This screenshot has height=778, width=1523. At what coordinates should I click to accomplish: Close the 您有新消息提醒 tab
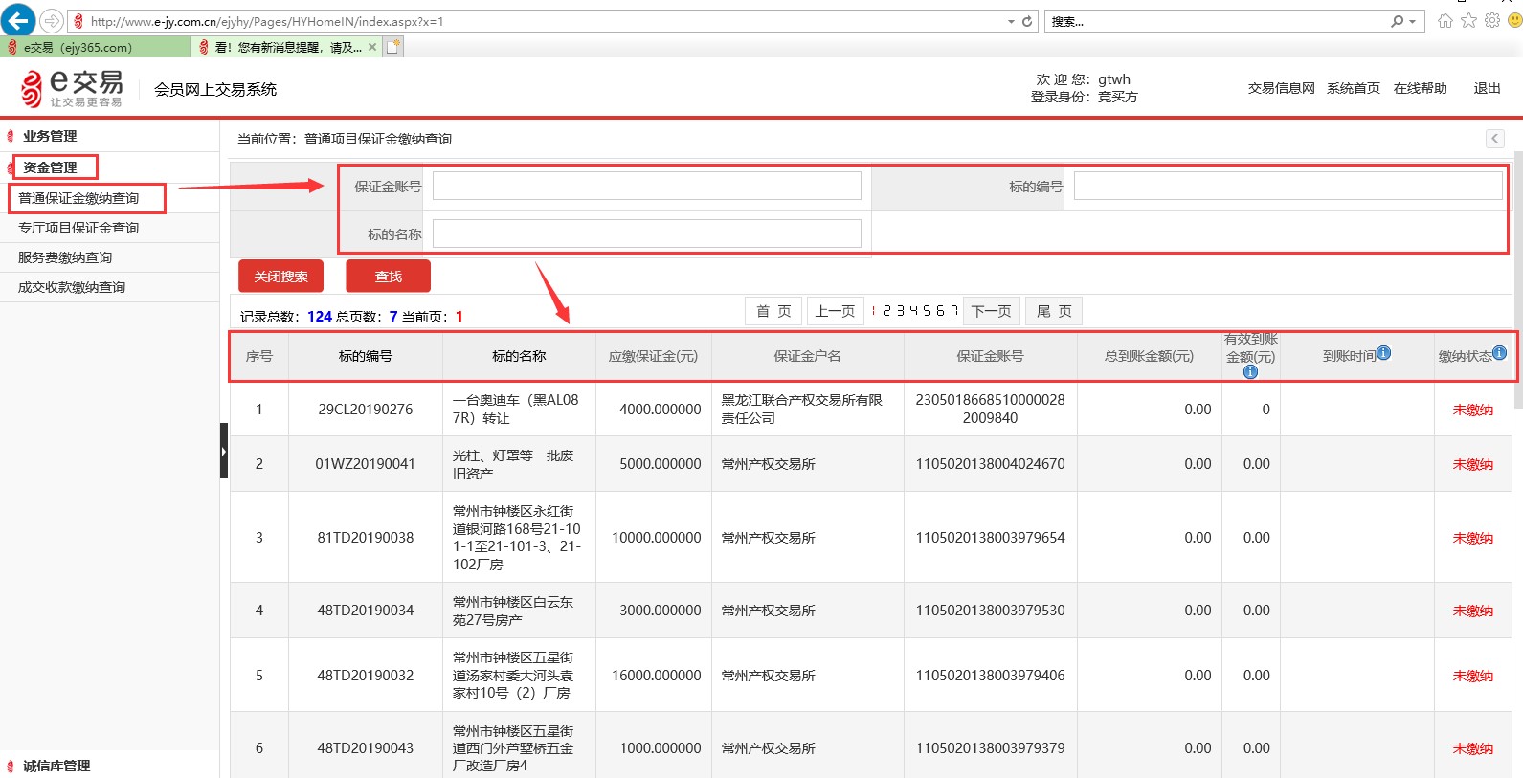[372, 47]
